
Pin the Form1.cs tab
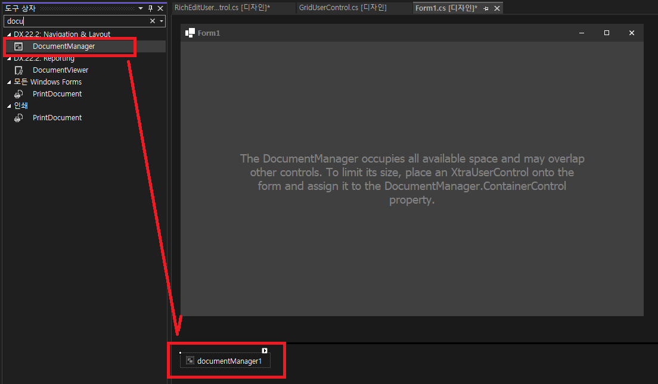click(486, 8)
